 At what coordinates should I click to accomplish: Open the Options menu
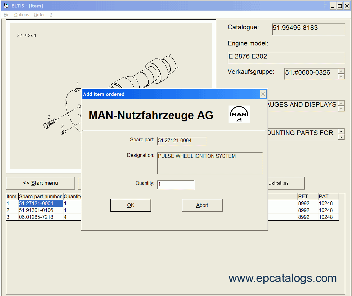click(21, 15)
